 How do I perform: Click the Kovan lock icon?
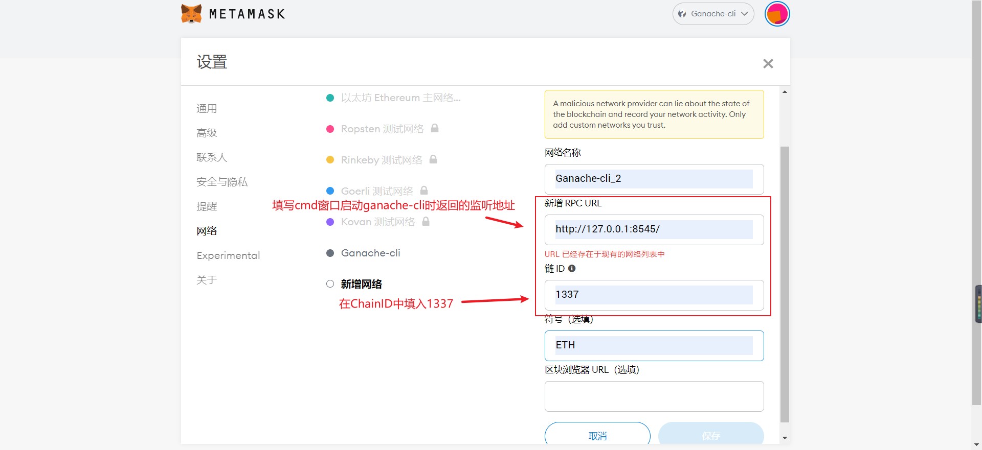[x=426, y=221]
